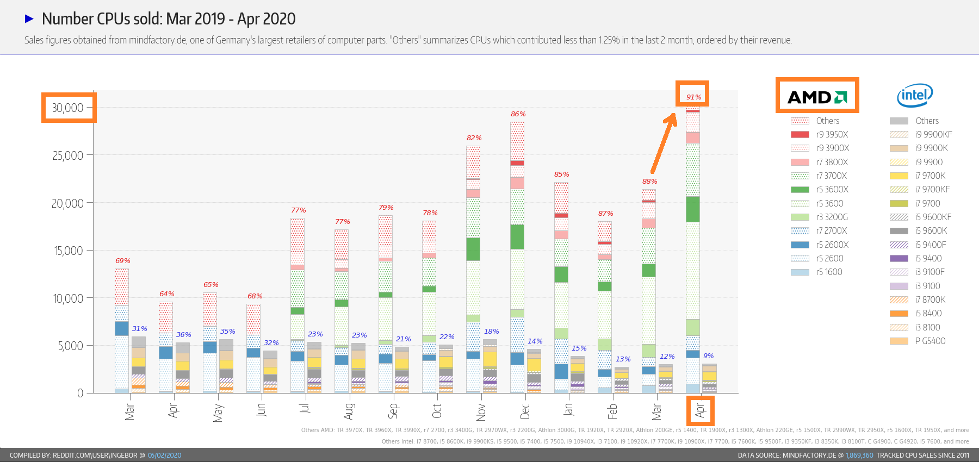The width and height of the screenshot is (979, 462).
Task: Click the 'i7 8700K' legend label
Action: point(930,300)
